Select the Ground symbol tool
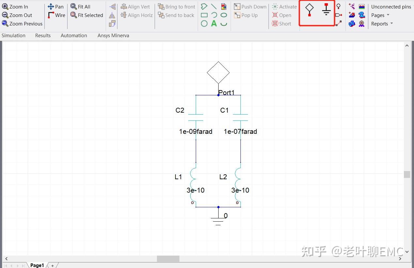 pos(326,10)
